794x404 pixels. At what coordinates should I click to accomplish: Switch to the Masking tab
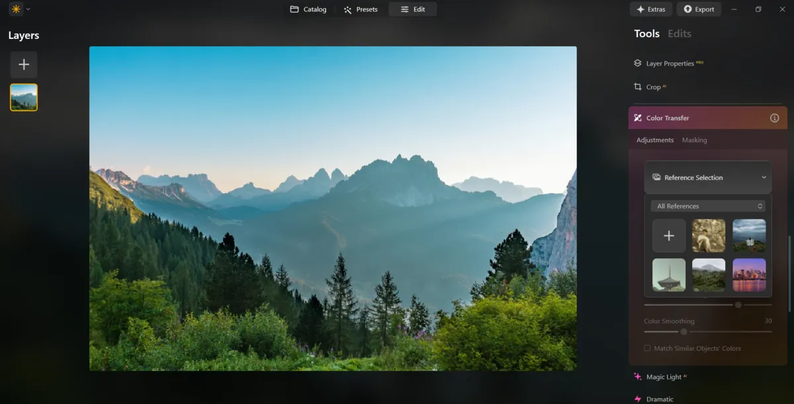tap(695, 140)
